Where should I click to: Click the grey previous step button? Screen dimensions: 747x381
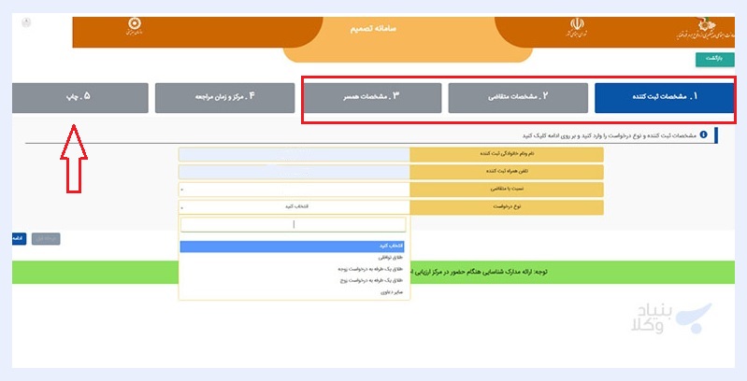click(46, 239)
